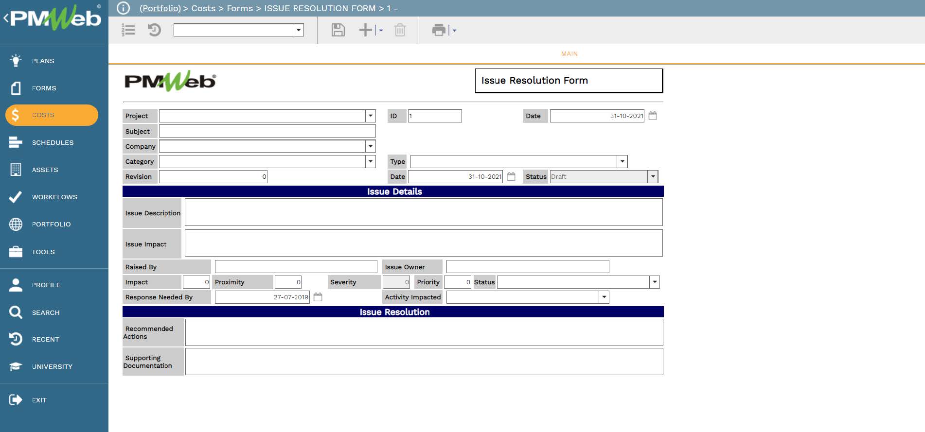Viewport: 925px width, 432px height.
Task: Collapse the sidebar using the PMWeb logo arrow
Action: click(6, 18)
